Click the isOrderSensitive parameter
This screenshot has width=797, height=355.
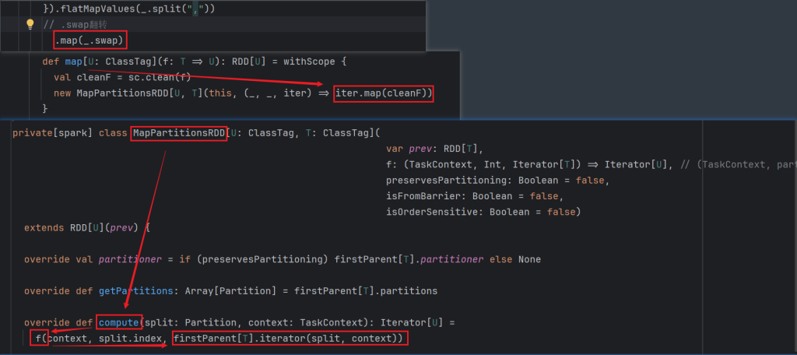point(432,211)
